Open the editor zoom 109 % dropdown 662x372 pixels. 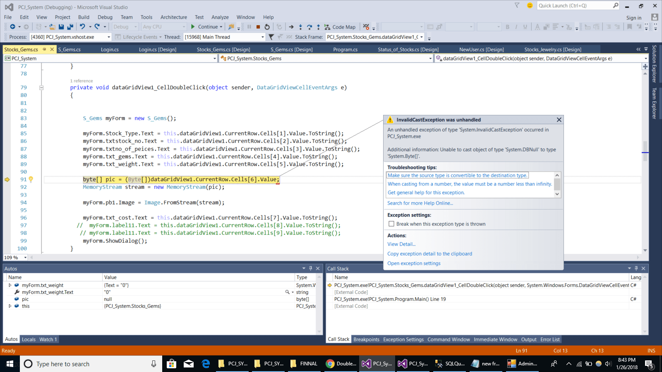25,258
